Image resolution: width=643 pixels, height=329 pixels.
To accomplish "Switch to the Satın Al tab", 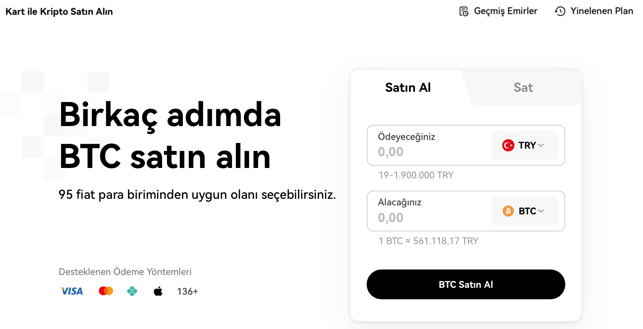I will (408, 88).
